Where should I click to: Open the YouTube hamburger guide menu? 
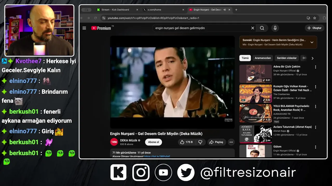84,28
